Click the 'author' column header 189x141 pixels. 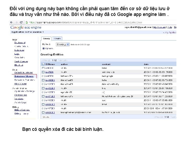click(64, 64)
